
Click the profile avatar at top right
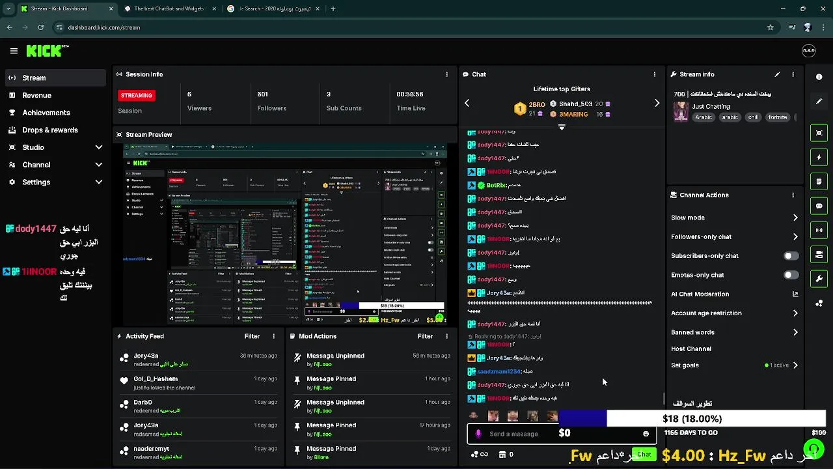(808, 51)
